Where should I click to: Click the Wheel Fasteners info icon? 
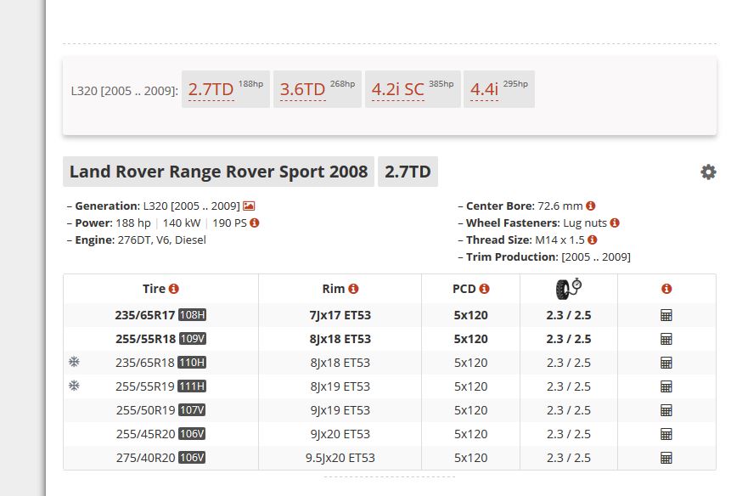pos(615,223)
